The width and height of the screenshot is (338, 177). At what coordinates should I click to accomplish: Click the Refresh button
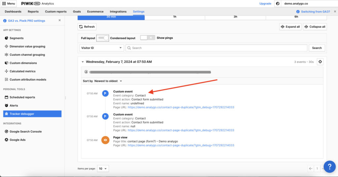coord(87,27)
